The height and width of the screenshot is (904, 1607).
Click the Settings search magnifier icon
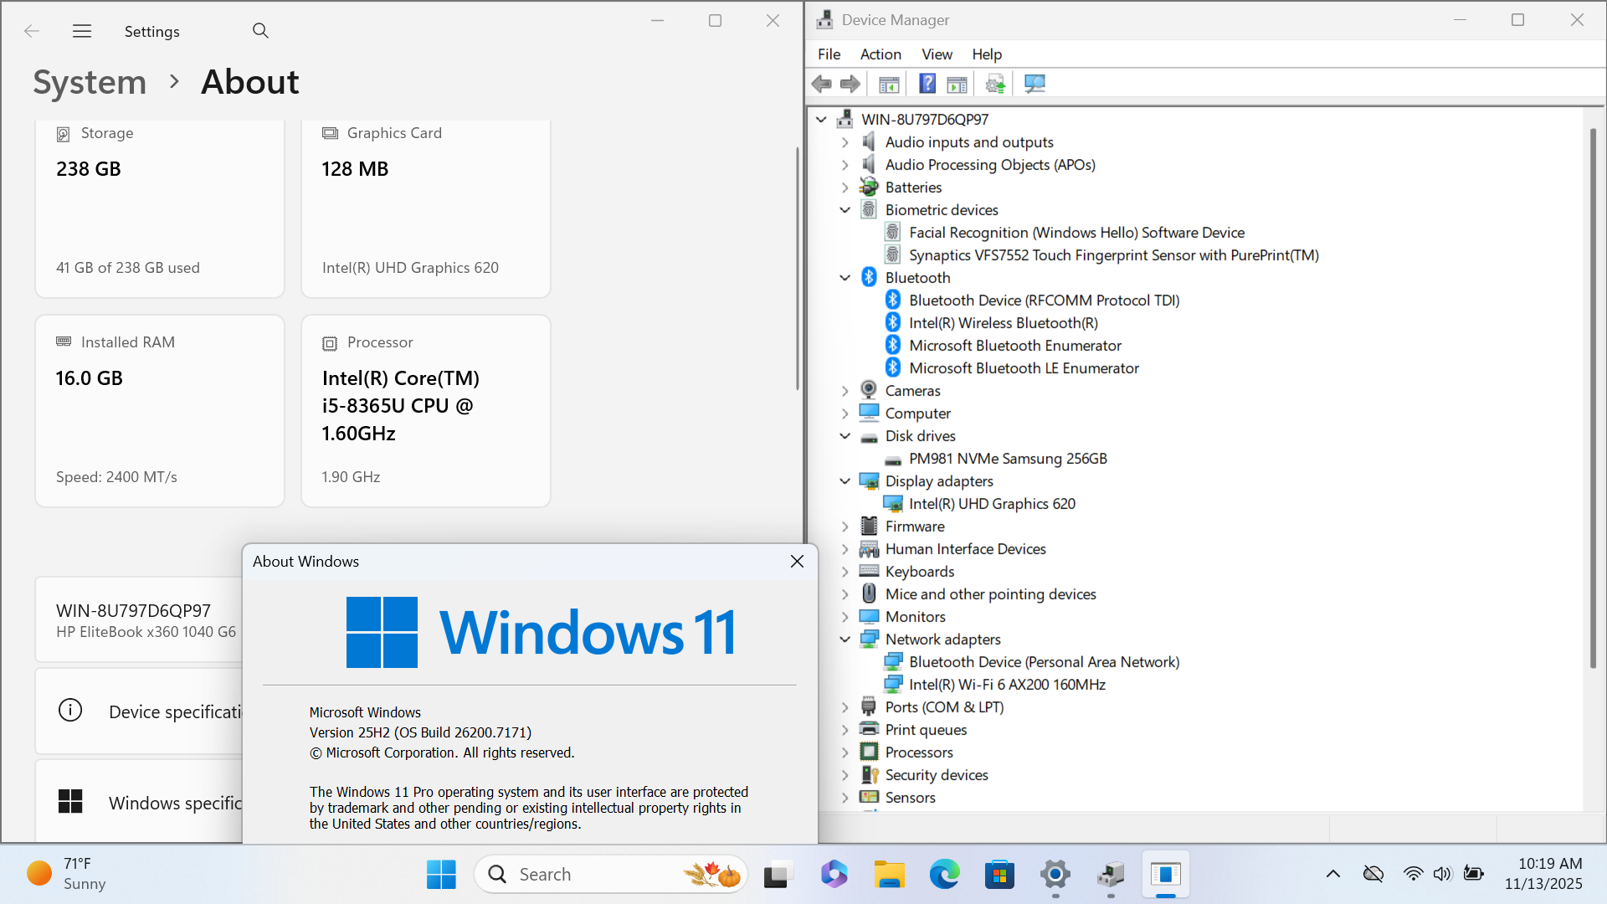click(x=260, y=31)
